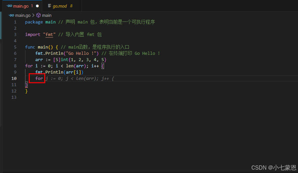Click line number 13 in gutter
The width and height of the screenshot is (298, 173).
click(x=14, y=97)
